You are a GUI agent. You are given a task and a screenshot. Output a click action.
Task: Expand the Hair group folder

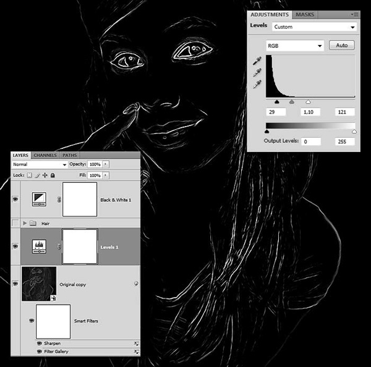25,223
